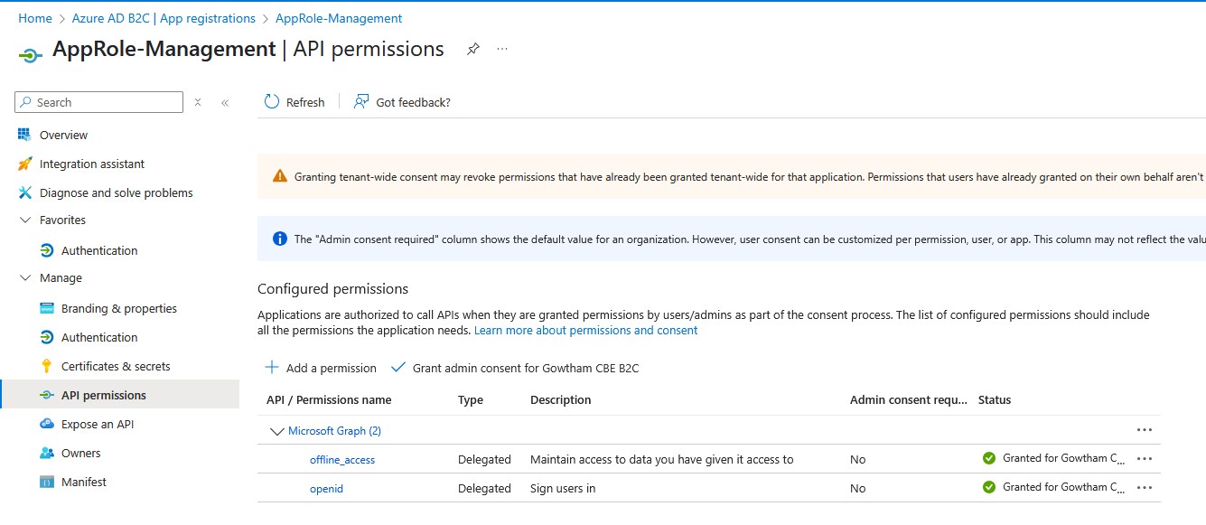
Task: Click the Authentication icon under Manage
Action: tap(47, 337)
